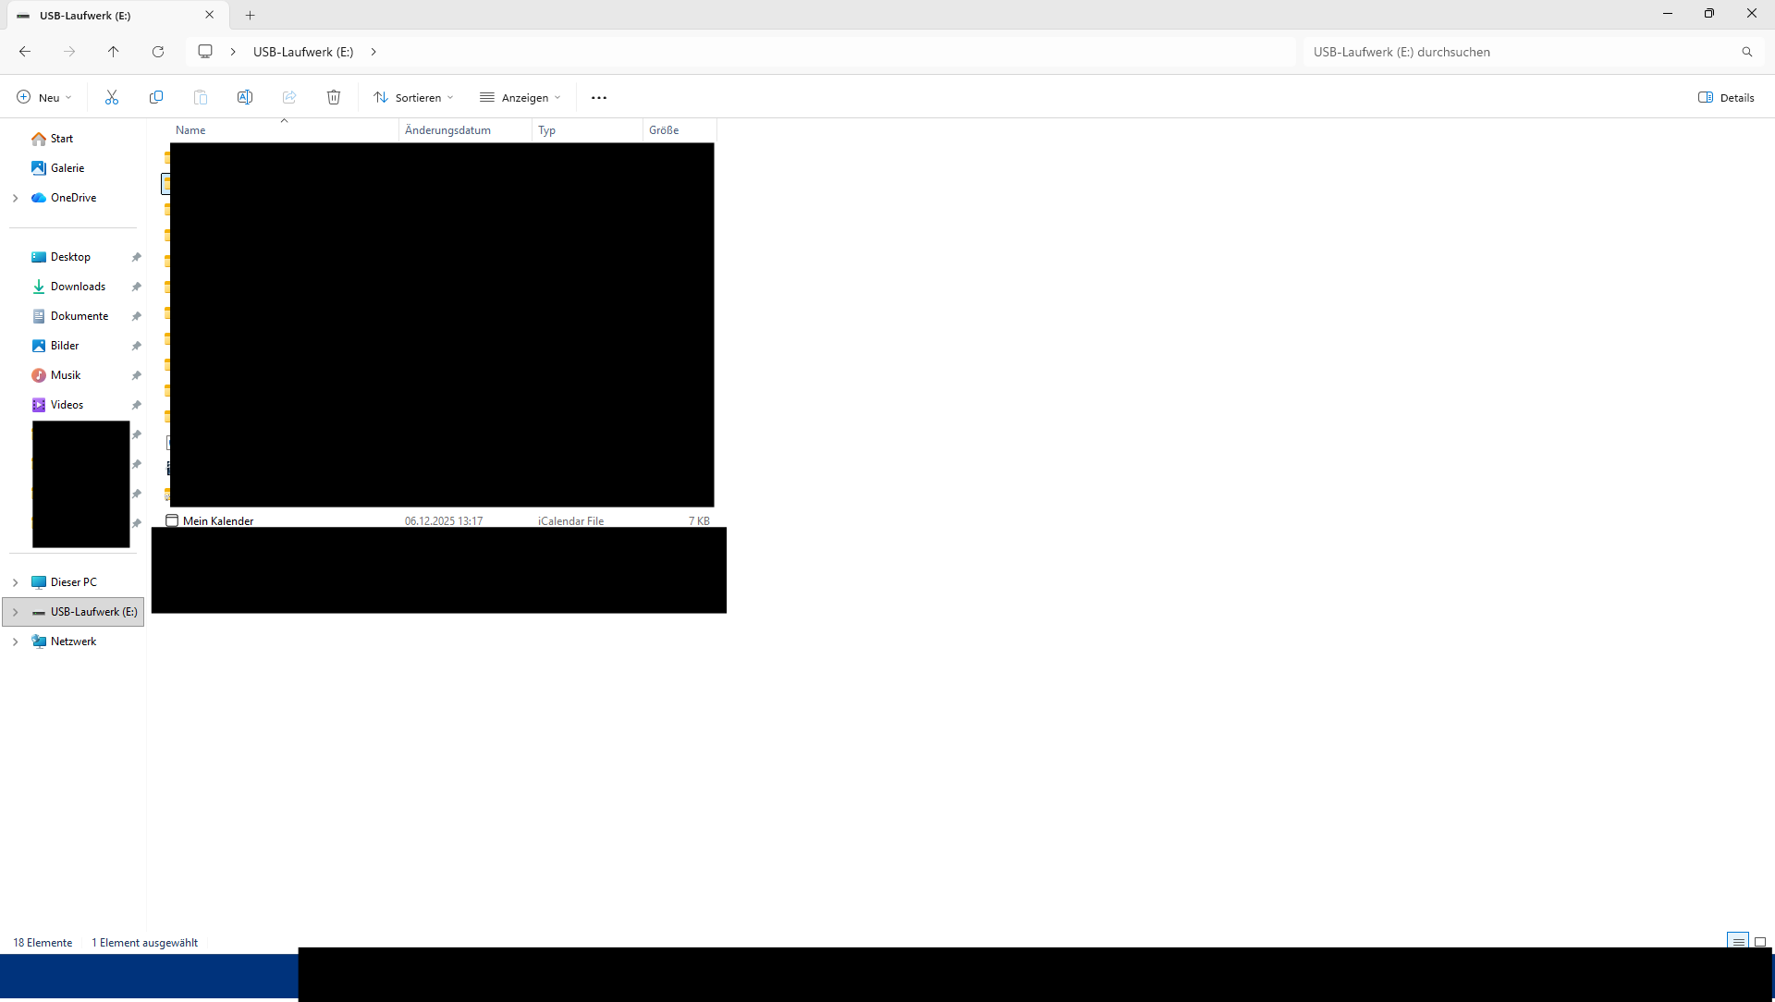Image resolution: width=1775 pixels, height=1002 pixels.
Task: Click the Delete trash icon
Action: pos(334,97)
